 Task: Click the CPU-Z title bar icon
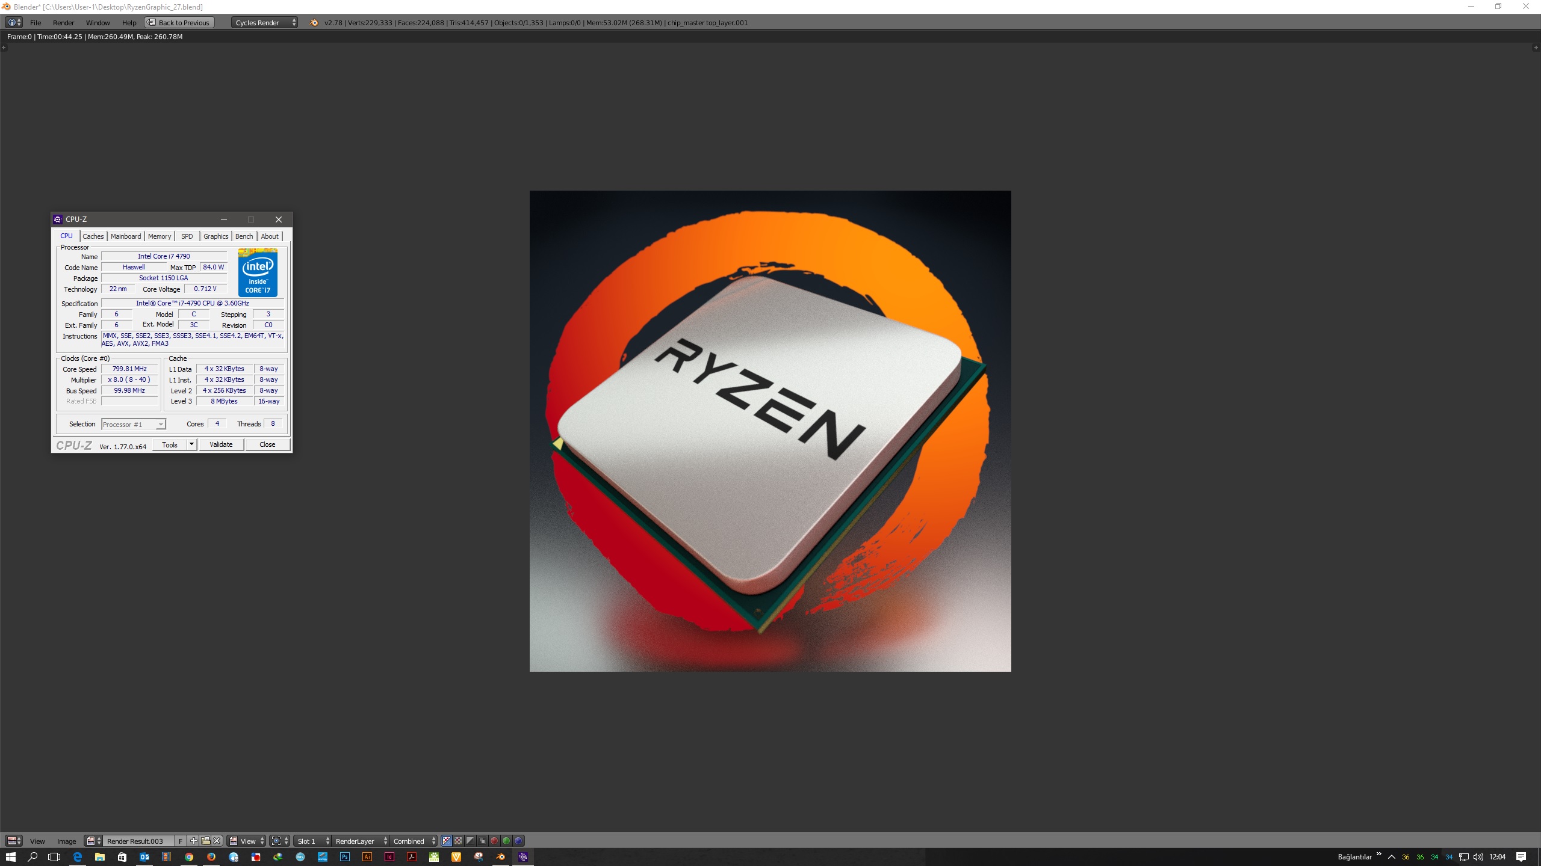(58, 220)
